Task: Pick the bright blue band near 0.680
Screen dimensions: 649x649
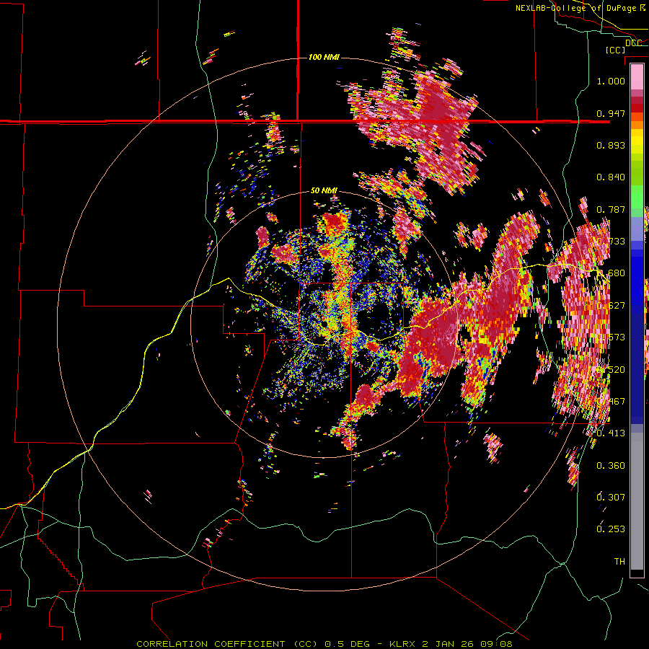Action: click(637, 278)
